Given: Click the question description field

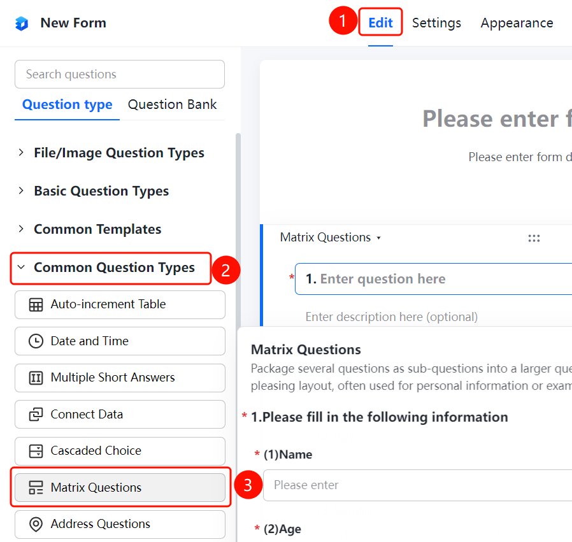Looking at the screenshot, I should coord(392,317).
